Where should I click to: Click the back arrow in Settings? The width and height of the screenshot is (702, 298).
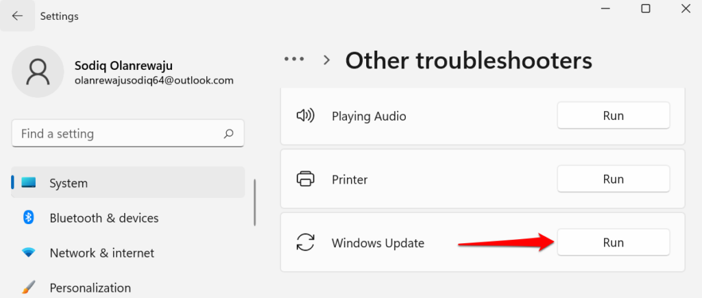point(18,16)
